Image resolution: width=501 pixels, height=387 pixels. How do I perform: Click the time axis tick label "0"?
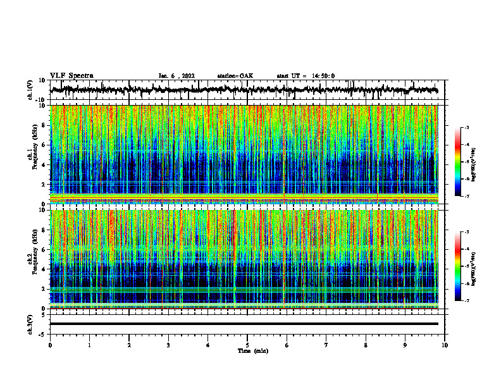pyautogui.click(x=50, y=345)
